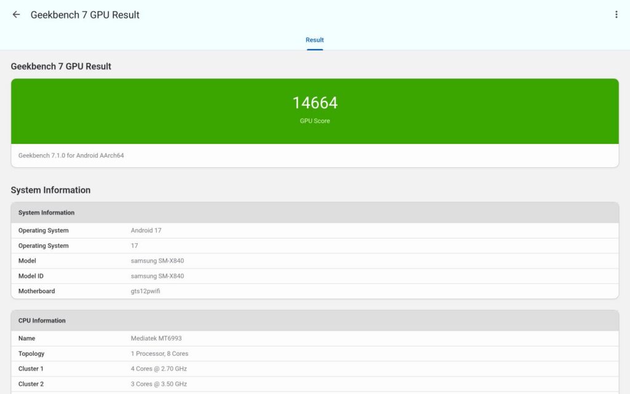Viewport: 630px width, 394px height.
Task: Click the 'Android 17' operating system value
Action: (146, 230)
